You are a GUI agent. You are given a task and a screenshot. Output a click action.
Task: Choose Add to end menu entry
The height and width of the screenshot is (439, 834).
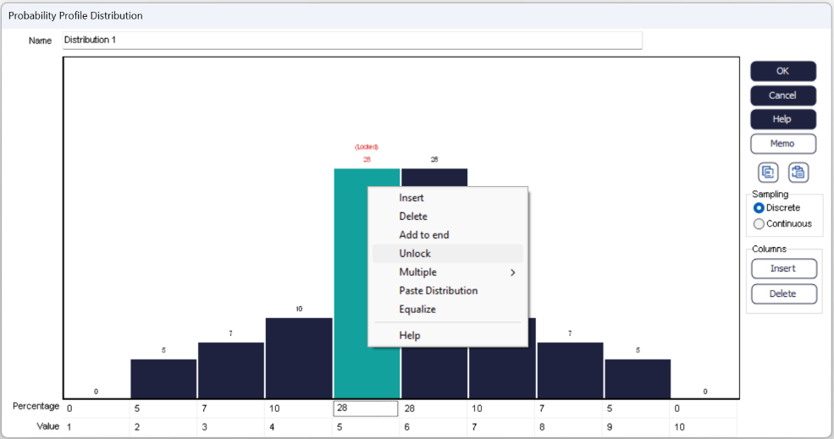(x=423, y=235)
